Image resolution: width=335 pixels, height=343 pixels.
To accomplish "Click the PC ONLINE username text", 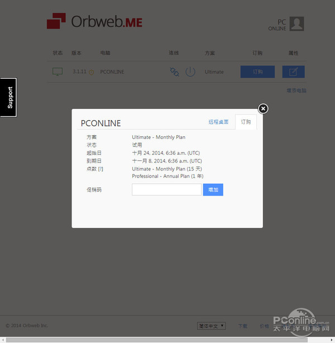I will pos(277,25).
